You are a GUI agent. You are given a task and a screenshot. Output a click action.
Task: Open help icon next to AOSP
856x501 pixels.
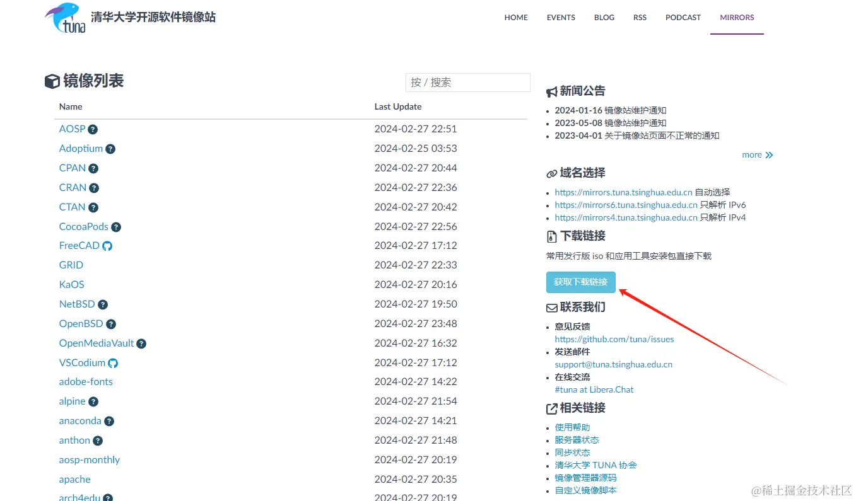(x=93, y=129)
